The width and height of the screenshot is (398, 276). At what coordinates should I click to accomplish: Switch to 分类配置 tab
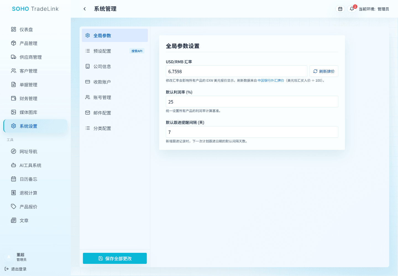pos(115,128)
